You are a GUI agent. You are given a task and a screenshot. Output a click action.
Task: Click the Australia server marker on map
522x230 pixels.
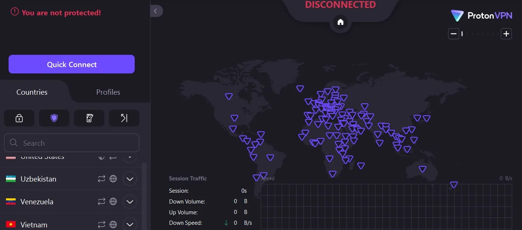pyautogui.click(x=422, y=169)
